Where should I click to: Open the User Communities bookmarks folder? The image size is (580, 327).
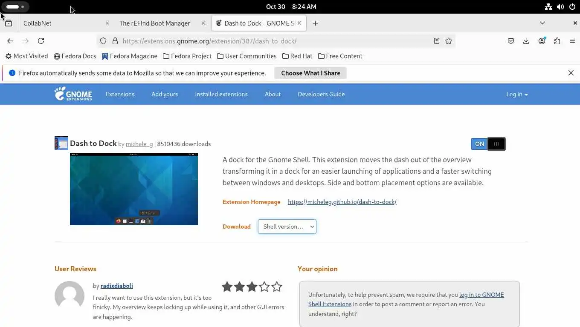click(x=246, y=56)
